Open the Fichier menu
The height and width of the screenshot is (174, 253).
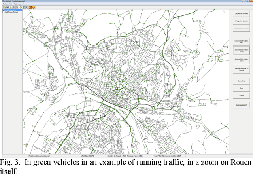tap(5, 4)
